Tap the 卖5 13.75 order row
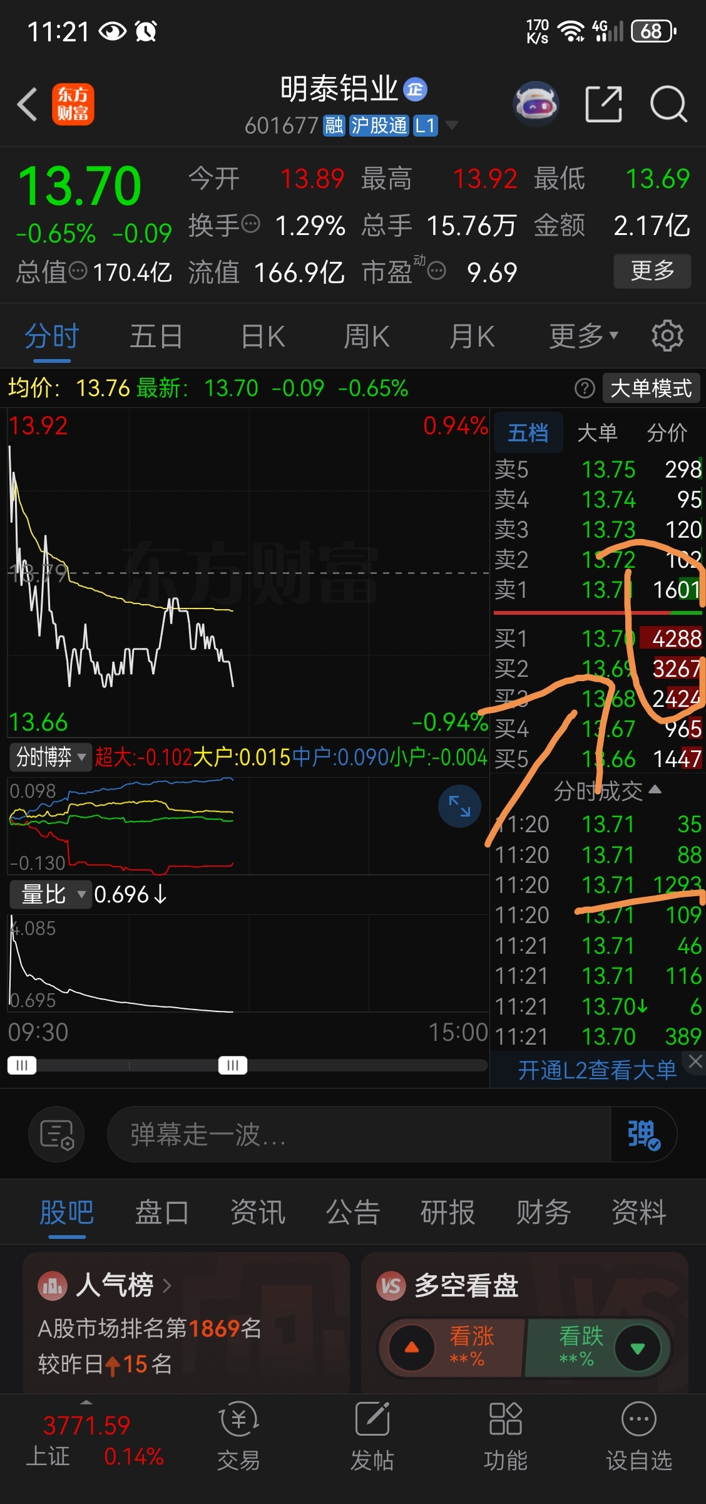Viewport: 706px width, 1504px height. coord(598,469)
